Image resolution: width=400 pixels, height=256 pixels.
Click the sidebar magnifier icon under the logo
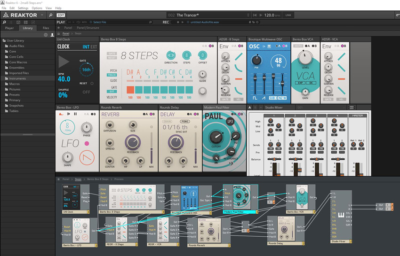(x=4, y=23)
